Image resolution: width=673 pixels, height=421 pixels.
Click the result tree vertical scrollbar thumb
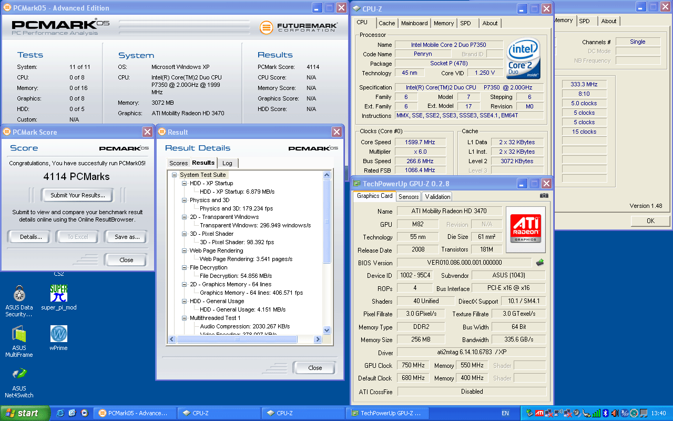[327, 220]
